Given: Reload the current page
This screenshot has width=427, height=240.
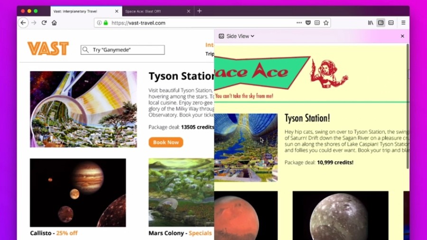Looking at the screenshot, I should coord(44,23).
